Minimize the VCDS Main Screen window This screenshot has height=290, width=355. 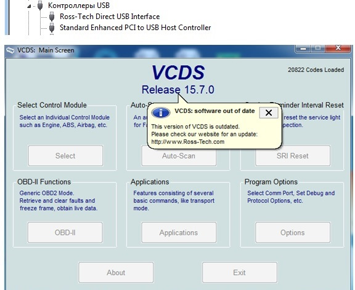(x=303, y=49)
